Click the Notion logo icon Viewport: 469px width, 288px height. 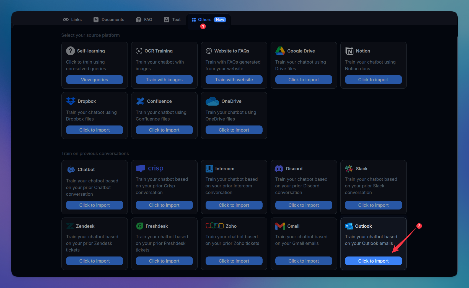pyautogui.click(x=349, y=51)
